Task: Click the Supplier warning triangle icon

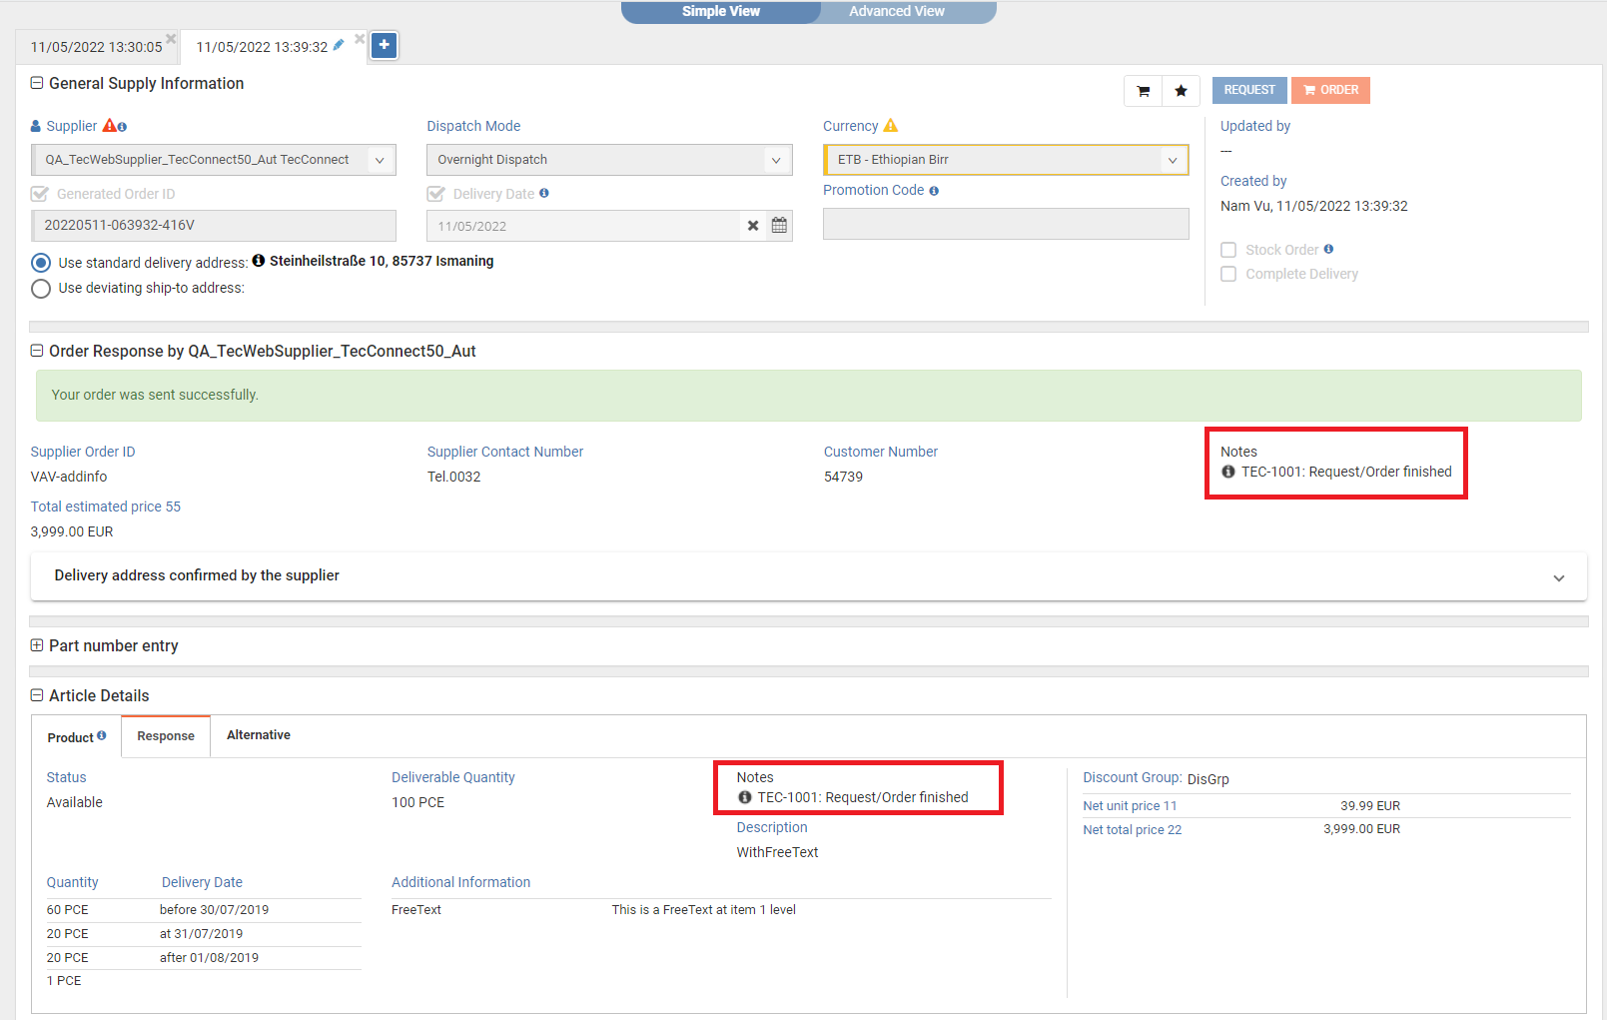Action: (110, 126)
